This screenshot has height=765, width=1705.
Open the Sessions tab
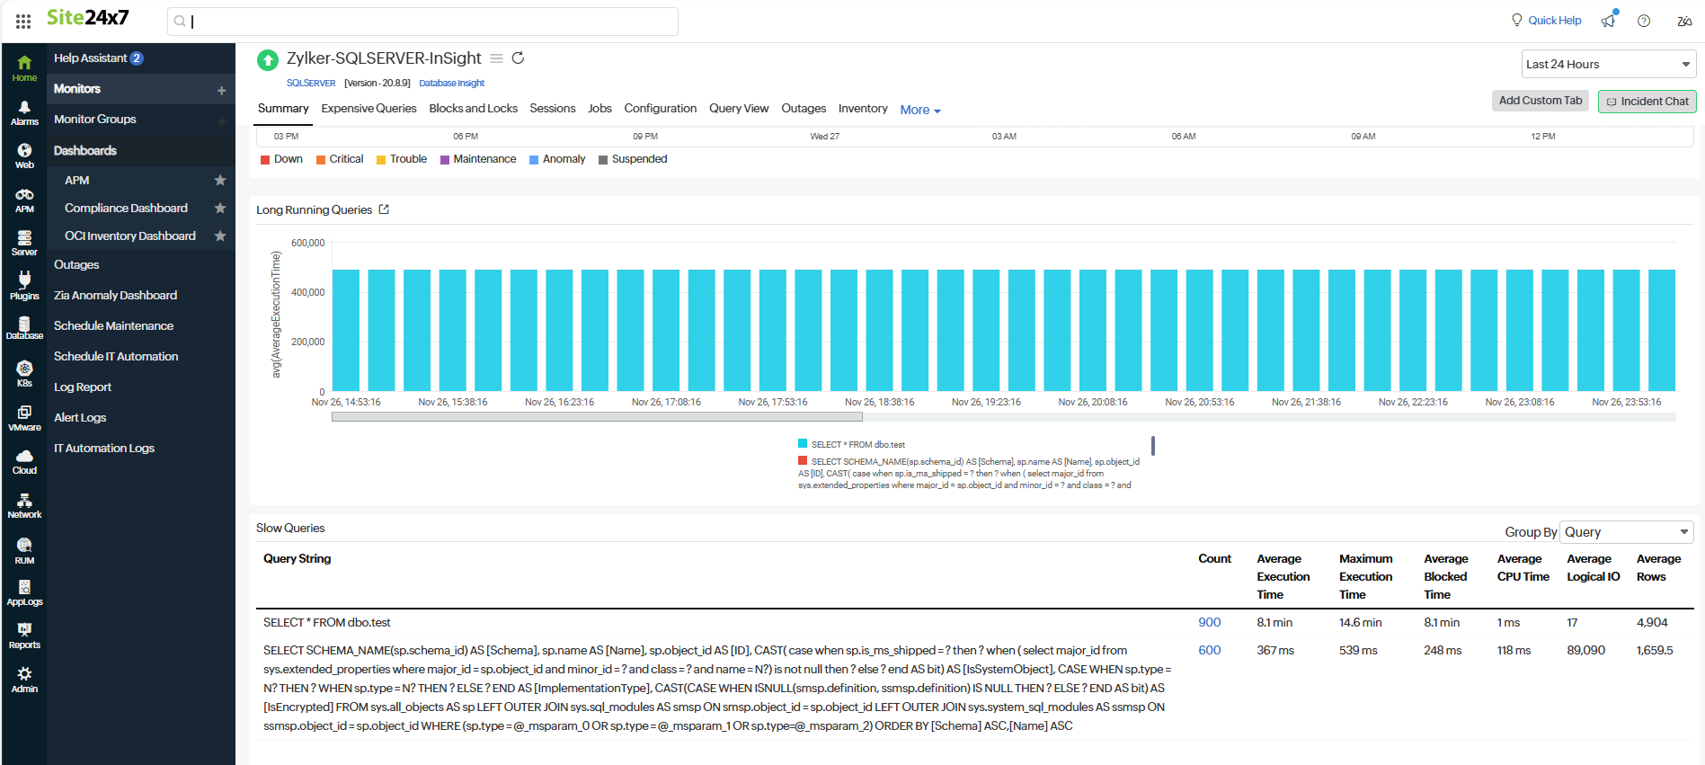pyautogui.click(x=552, y=108)
